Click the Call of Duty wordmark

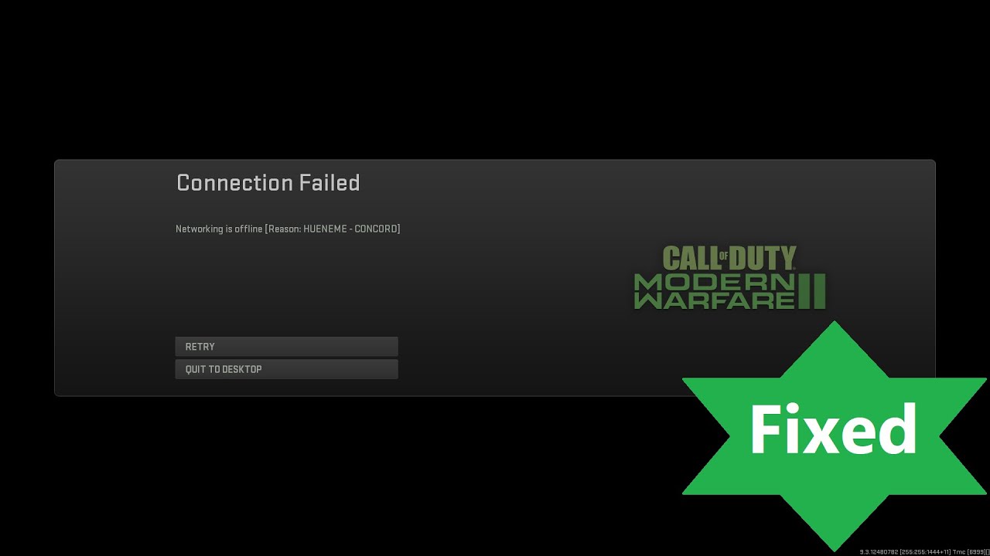pyautogui.click(x=729, y=258)
